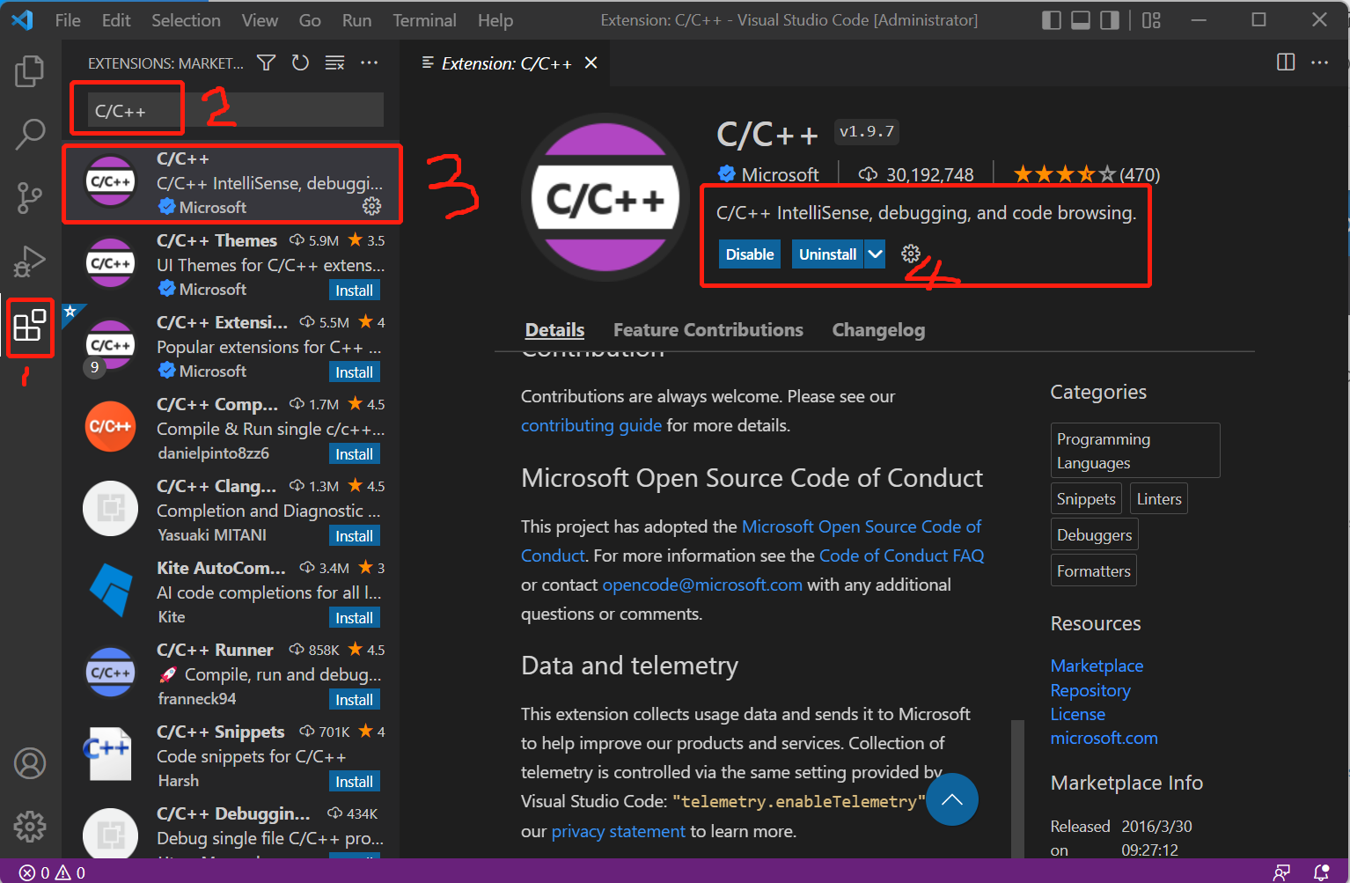Open the privacy statement link
The width and height of the screenshot is (1350, 883).
(x=618, y=831)
